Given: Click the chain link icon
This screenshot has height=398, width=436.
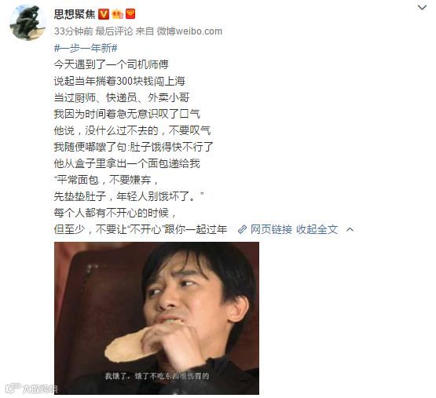Looking at the screenshot, I should (242, 229).
